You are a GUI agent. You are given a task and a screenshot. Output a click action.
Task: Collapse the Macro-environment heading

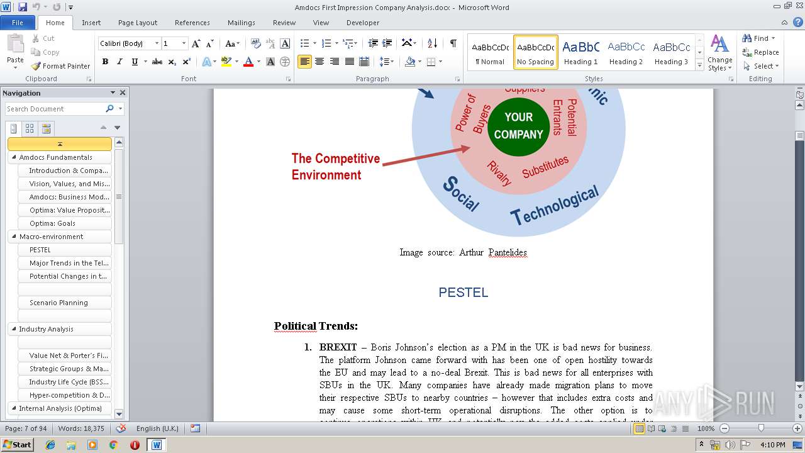14,237
